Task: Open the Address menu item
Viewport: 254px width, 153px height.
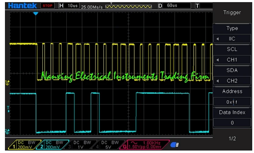Action: [x=232, y=92]
